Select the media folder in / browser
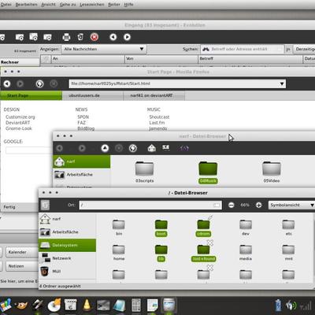315x315 pixels. click(x=246, y=253)
